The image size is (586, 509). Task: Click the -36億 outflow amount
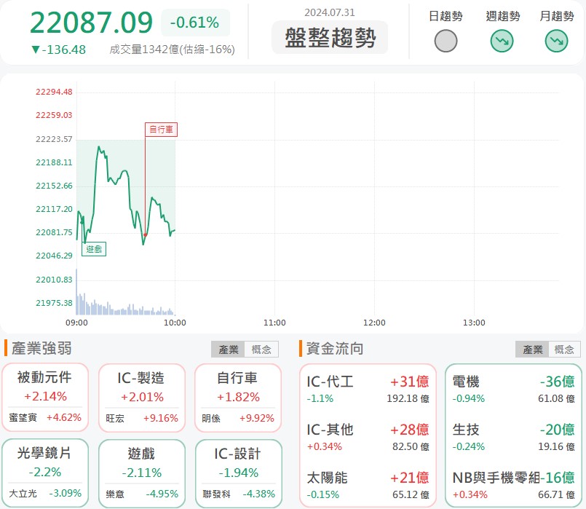coord(557,382)
